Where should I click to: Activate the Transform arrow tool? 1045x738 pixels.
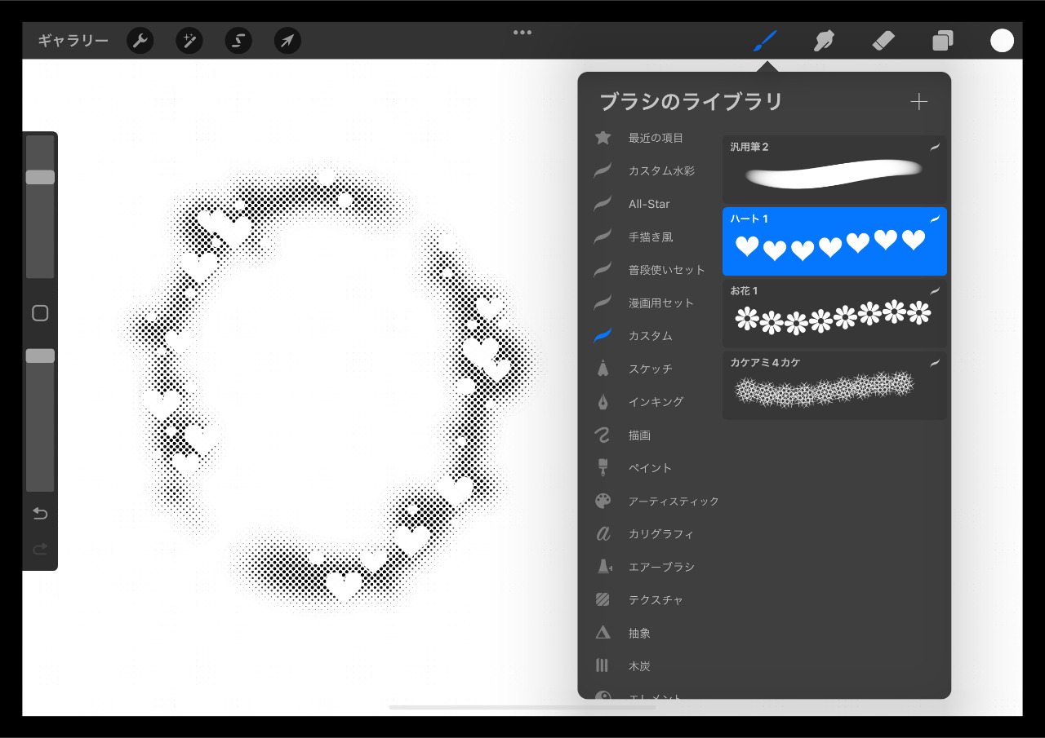[x=287, y=41]
